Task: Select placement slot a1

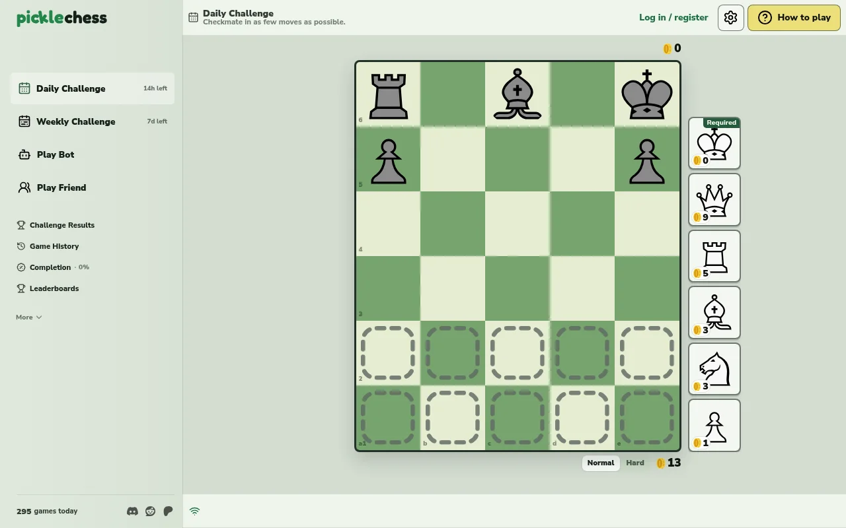Action: point(388,418)
